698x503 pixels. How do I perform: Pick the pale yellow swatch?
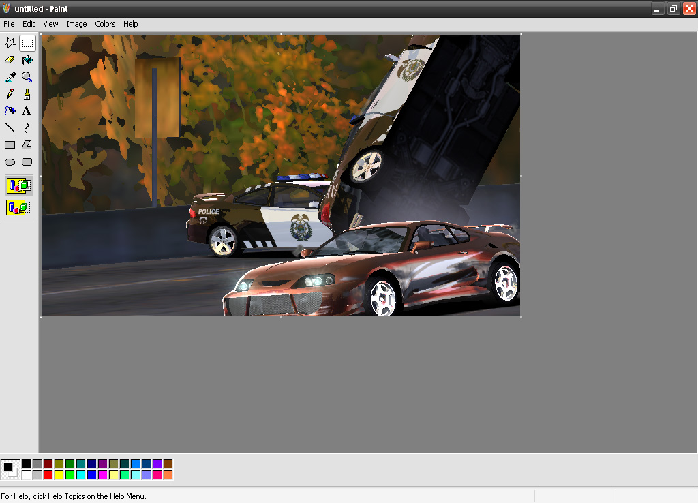pyautogui.click(x=114, y=475)
